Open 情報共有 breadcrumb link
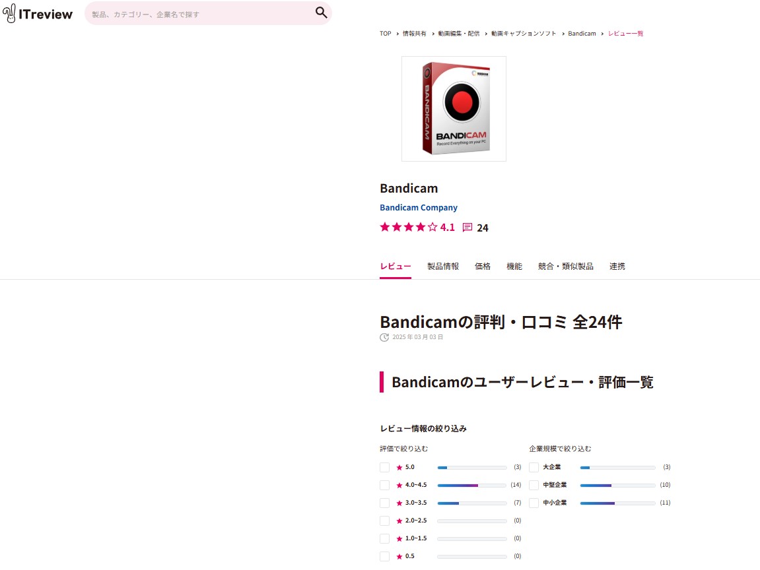 point(415,34)
